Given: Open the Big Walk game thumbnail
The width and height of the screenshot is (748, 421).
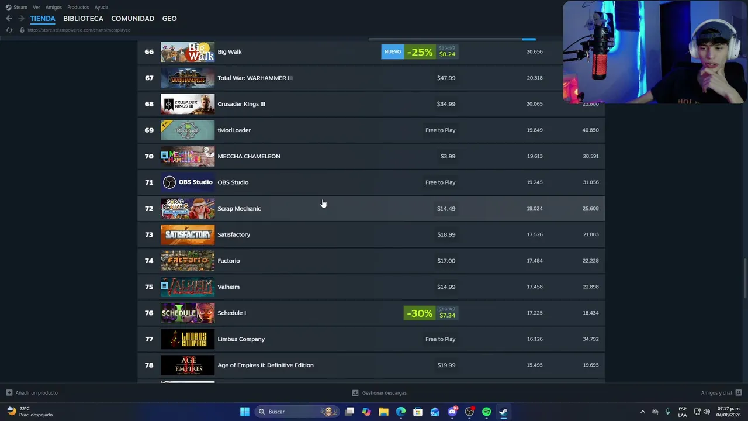Looking at the screenshot, I should (x=188, y=51).
